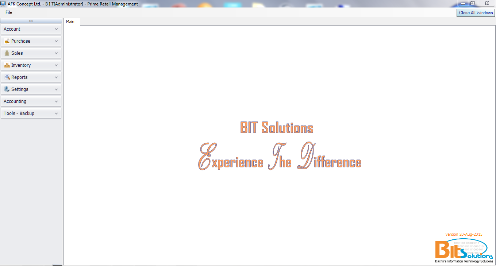The image size is (496, 266).
Task: Collapse the sidebar with << button
Action: tap(31, 21)
